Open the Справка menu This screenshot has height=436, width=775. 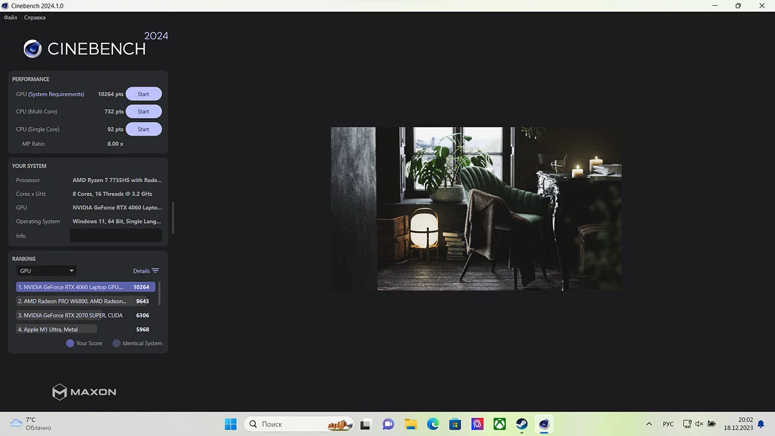pos(35,17)
